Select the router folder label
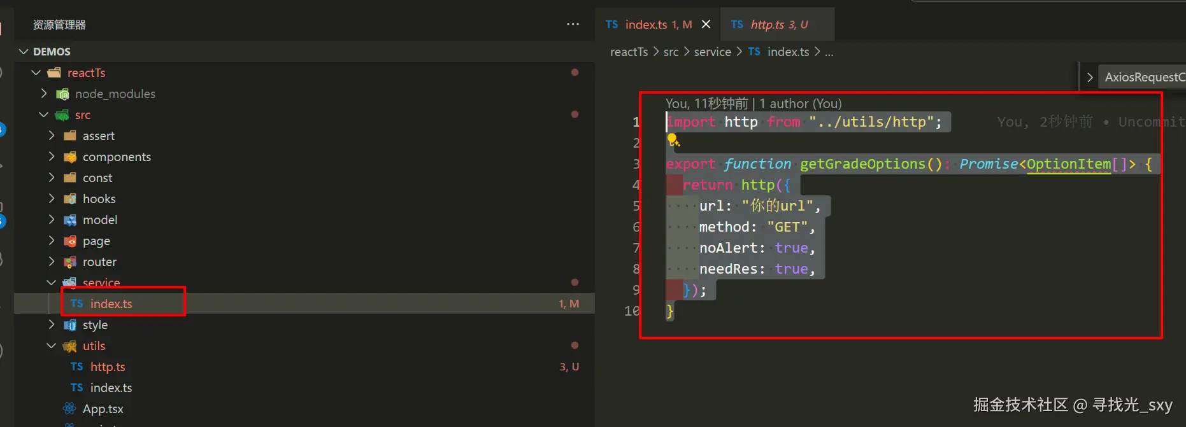The width and height of the screenshot is (1186, 427). [x=100, y=262]
